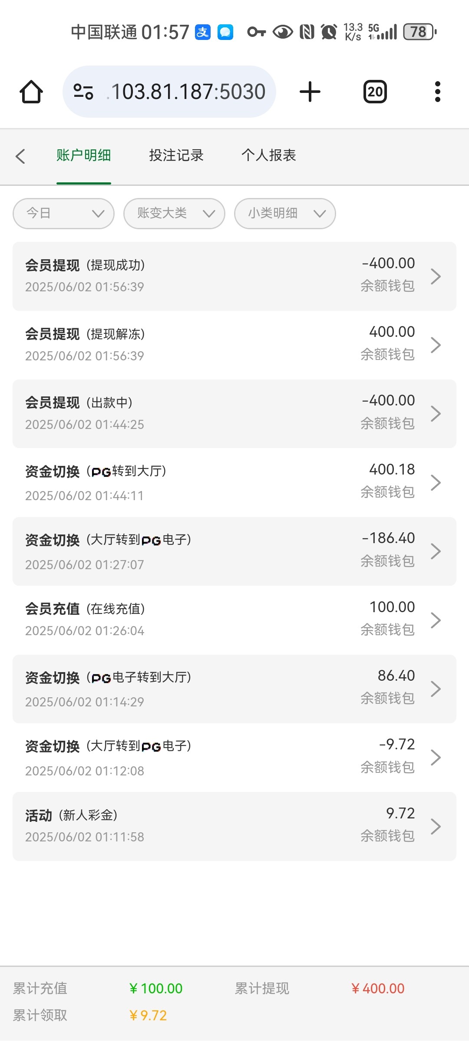
Task: Open the 账变大类 category dropdown
Action: pos(174,213)
